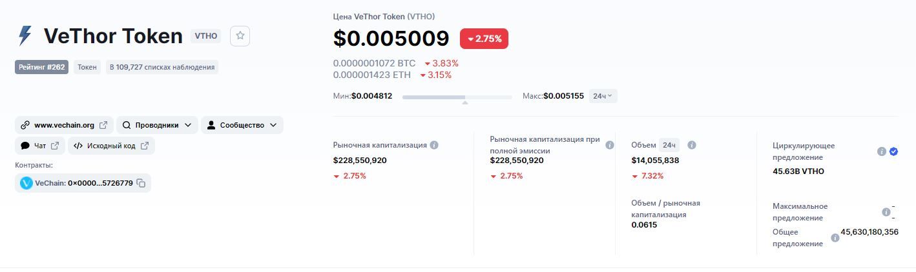Image resolution: width=916 pixels, height=272 pixels.
Task: Open the Чат link
Action: [39, 146]
